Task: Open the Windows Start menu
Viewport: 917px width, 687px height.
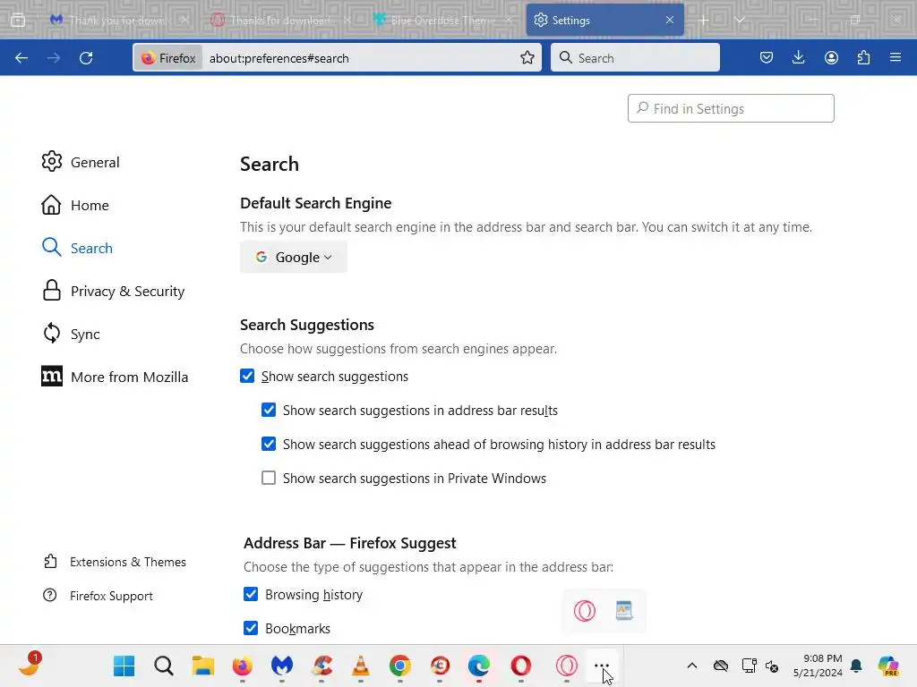Action: click(x=124, y=666)
